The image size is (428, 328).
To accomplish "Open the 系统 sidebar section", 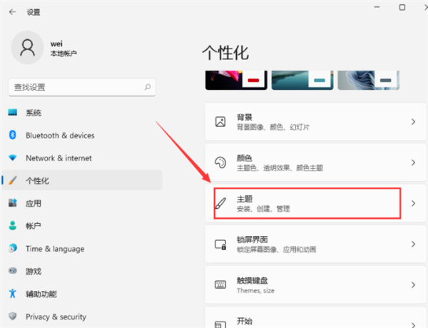I will point(33,113).
